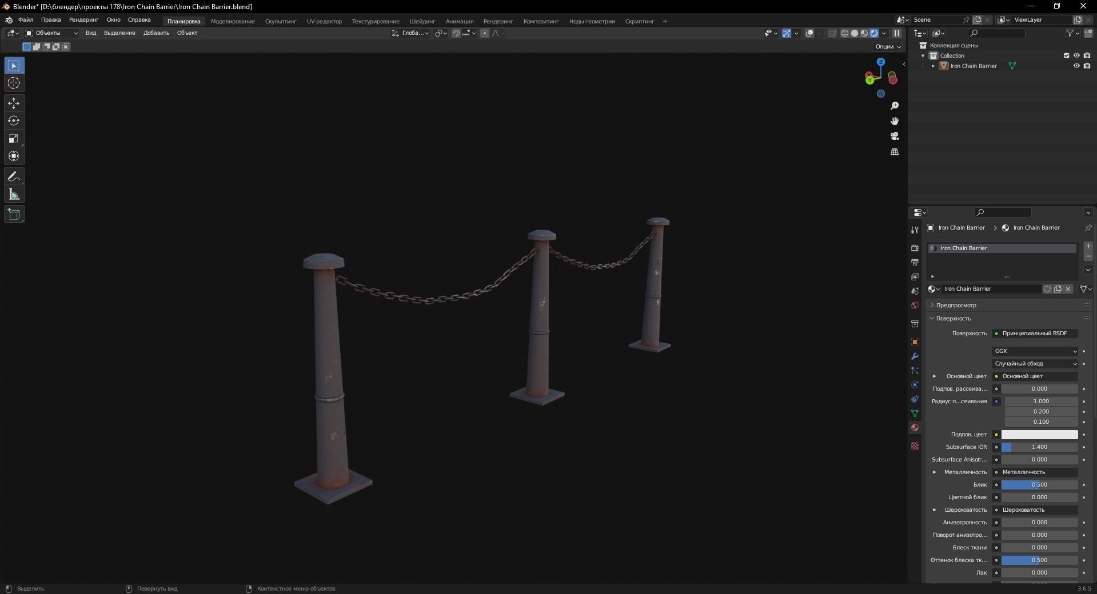Uncheck Collection exclude checkbox
The width and height of the screenshot is (1097, 594).
click(x=1066, y=55)
